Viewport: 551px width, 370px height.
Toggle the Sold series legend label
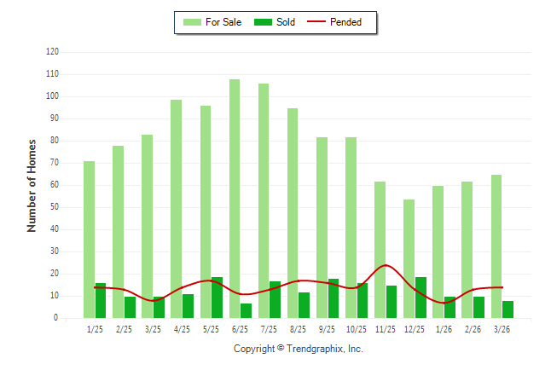[x=286, y=22]
